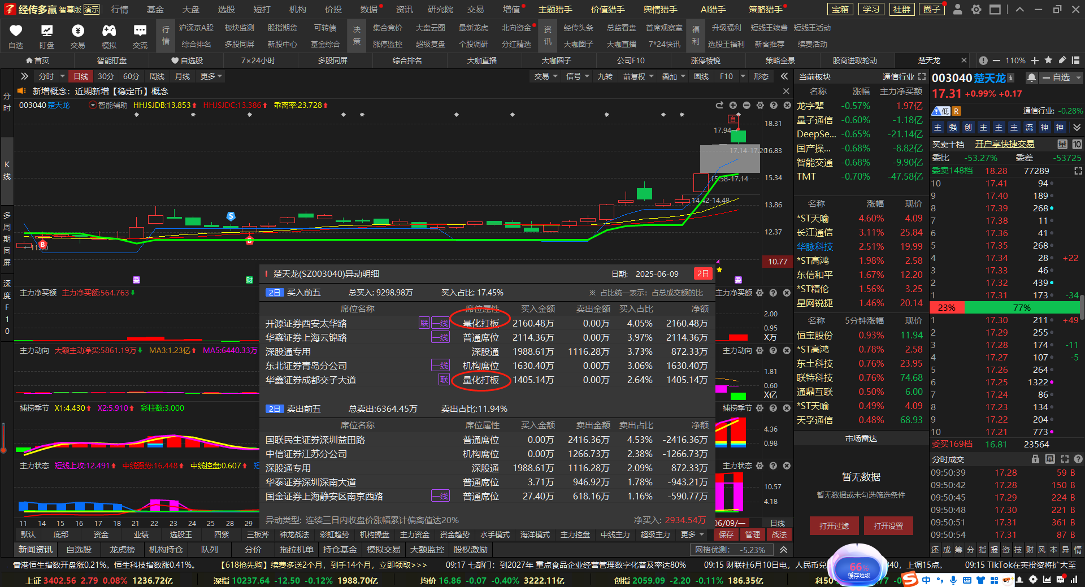Click the stock info 'i' icon beside 楚天龙
This screenshot has height=587, width=1085.
pyautogui.click(x=1010, y=78)
